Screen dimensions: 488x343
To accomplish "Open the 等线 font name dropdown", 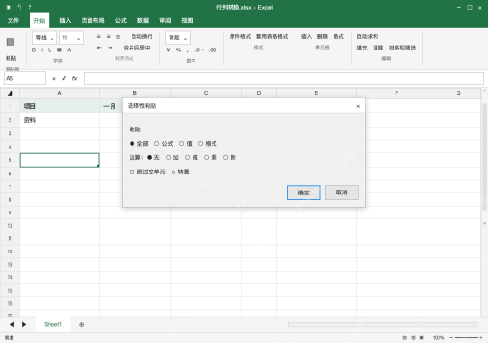I will (45, 38).
